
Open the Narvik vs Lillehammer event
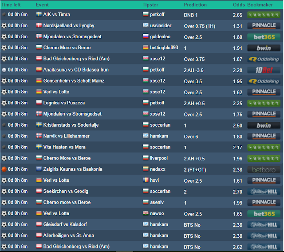[x=66, y=136]
